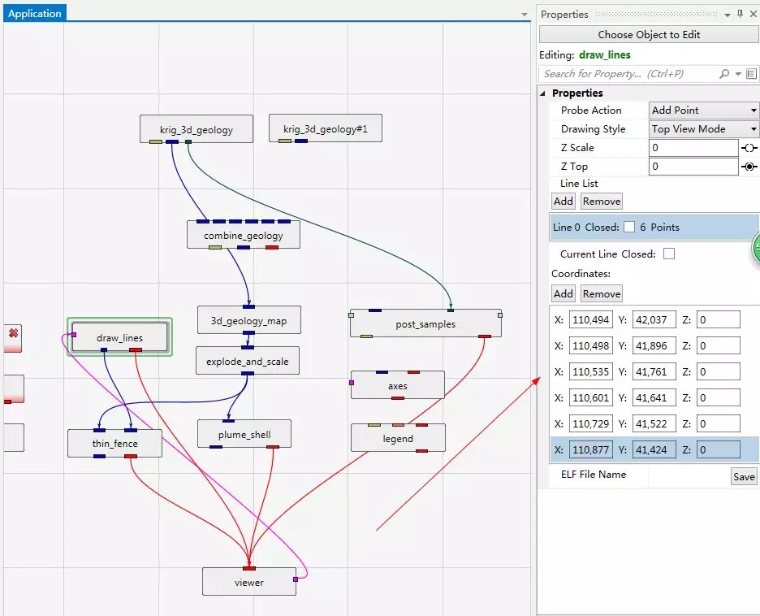Open the Properties panel options arrow
The image size is (760, 616).
point(727,15)
